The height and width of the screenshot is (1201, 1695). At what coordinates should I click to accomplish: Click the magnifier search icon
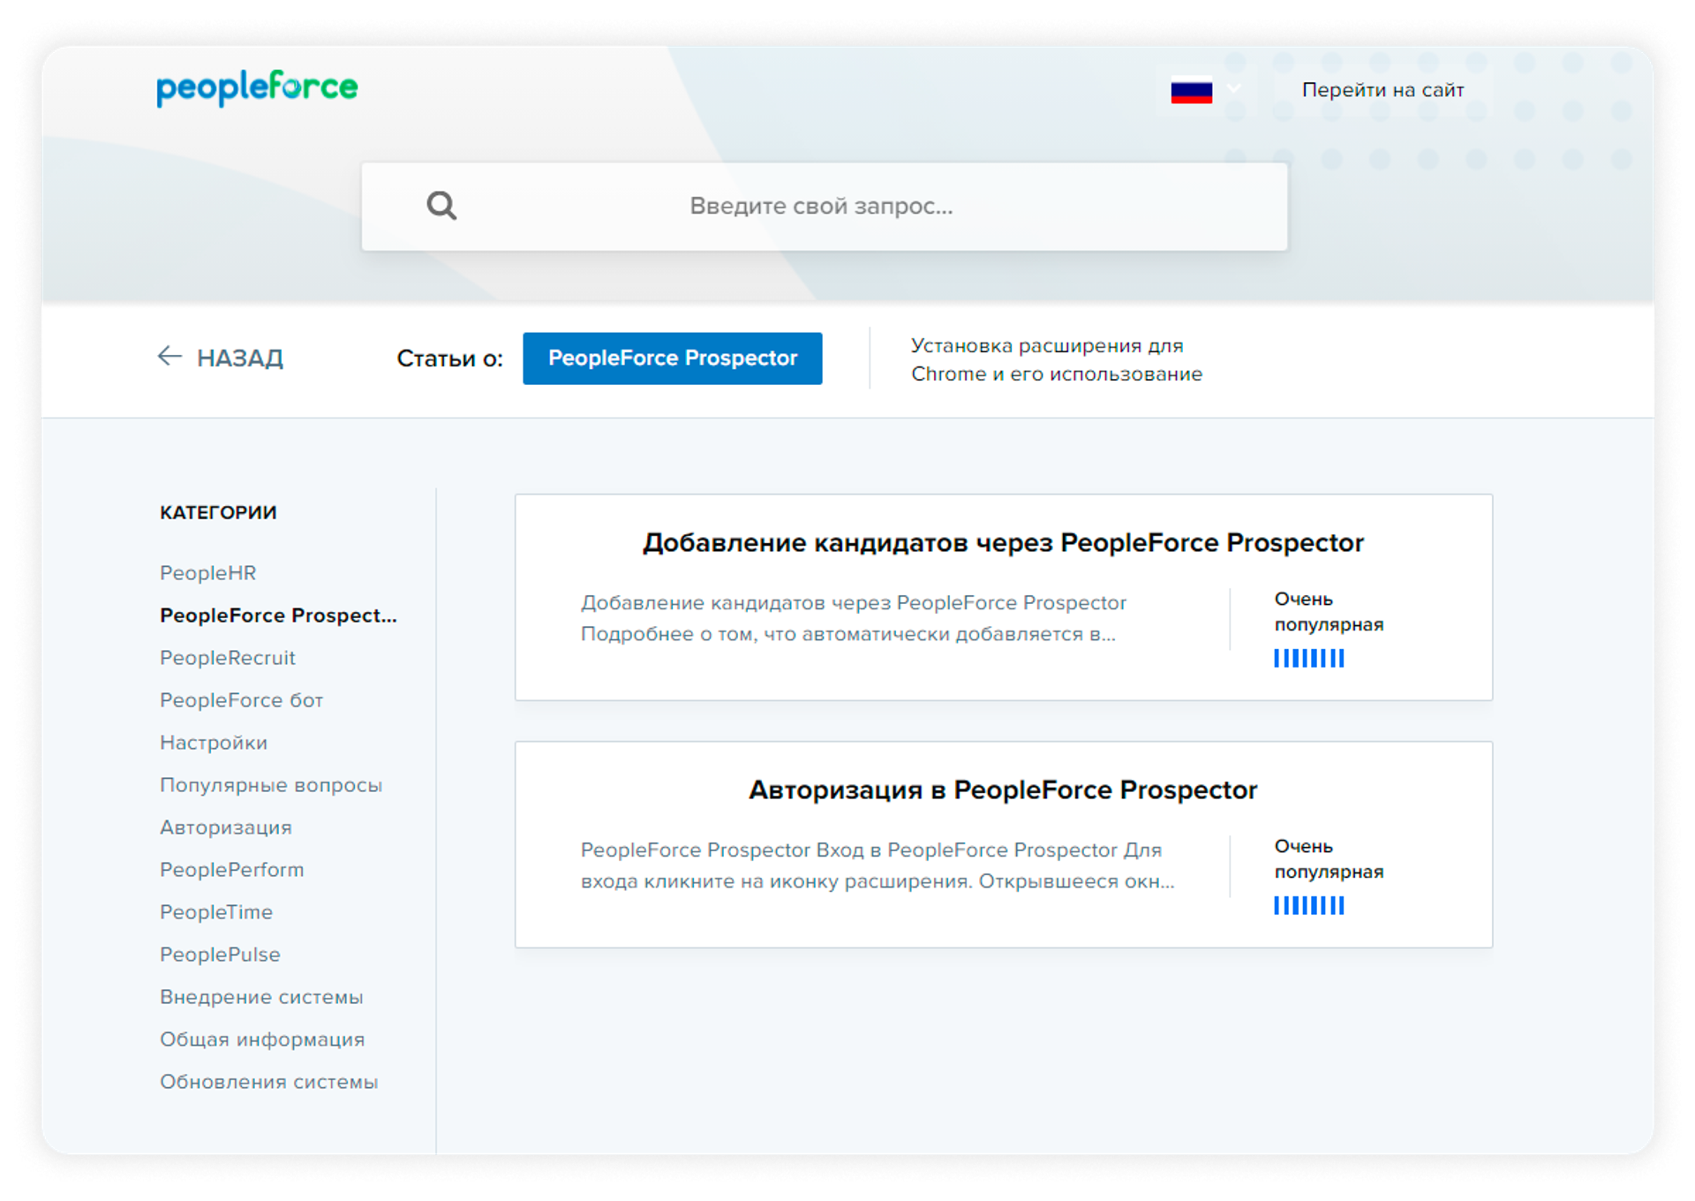(x=441, y=206)
